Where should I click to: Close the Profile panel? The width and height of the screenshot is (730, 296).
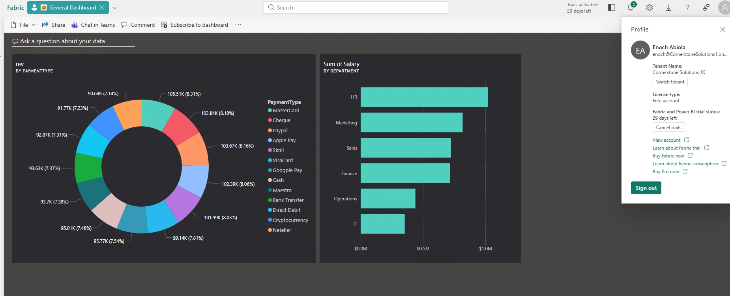(723, 30)
